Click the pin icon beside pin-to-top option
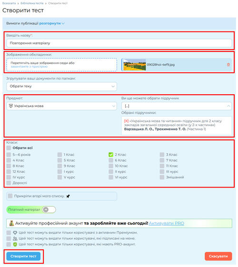This screenshot has height=267, width=238. (68, 196)
